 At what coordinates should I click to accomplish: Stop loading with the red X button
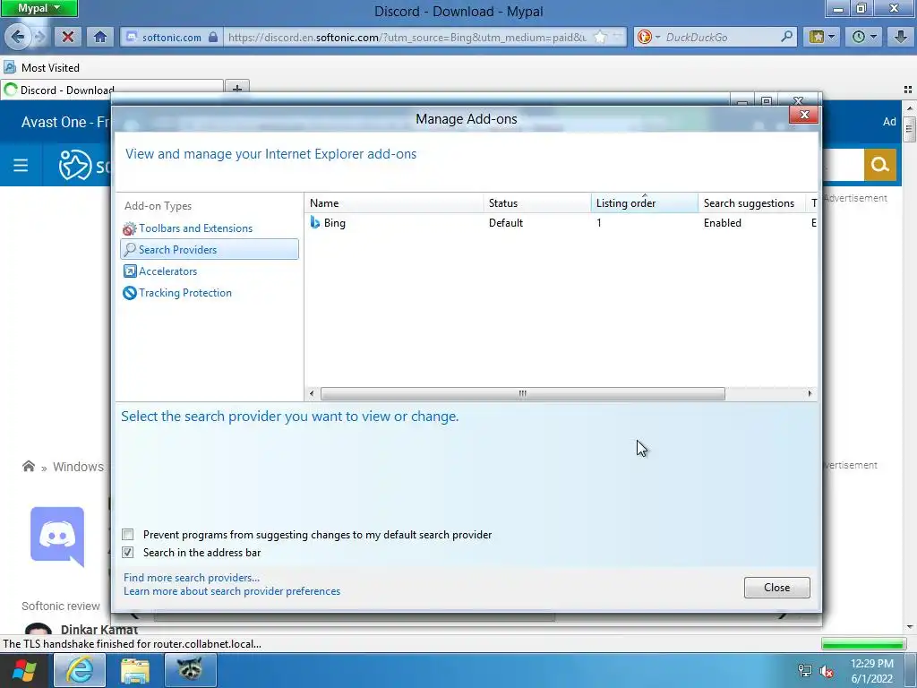68,37
